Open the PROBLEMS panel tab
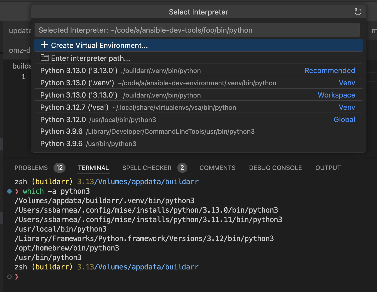 coord(31,168)
